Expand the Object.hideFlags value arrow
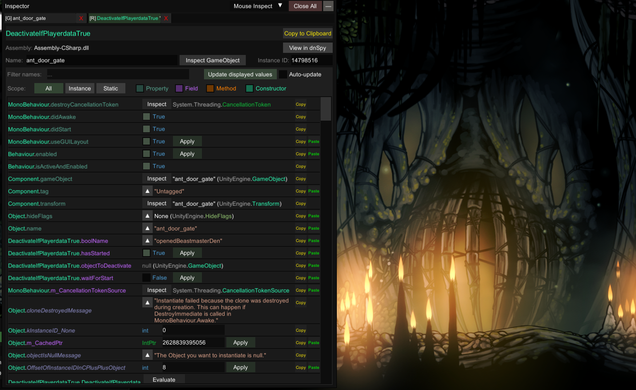 (x=147, y=216)
